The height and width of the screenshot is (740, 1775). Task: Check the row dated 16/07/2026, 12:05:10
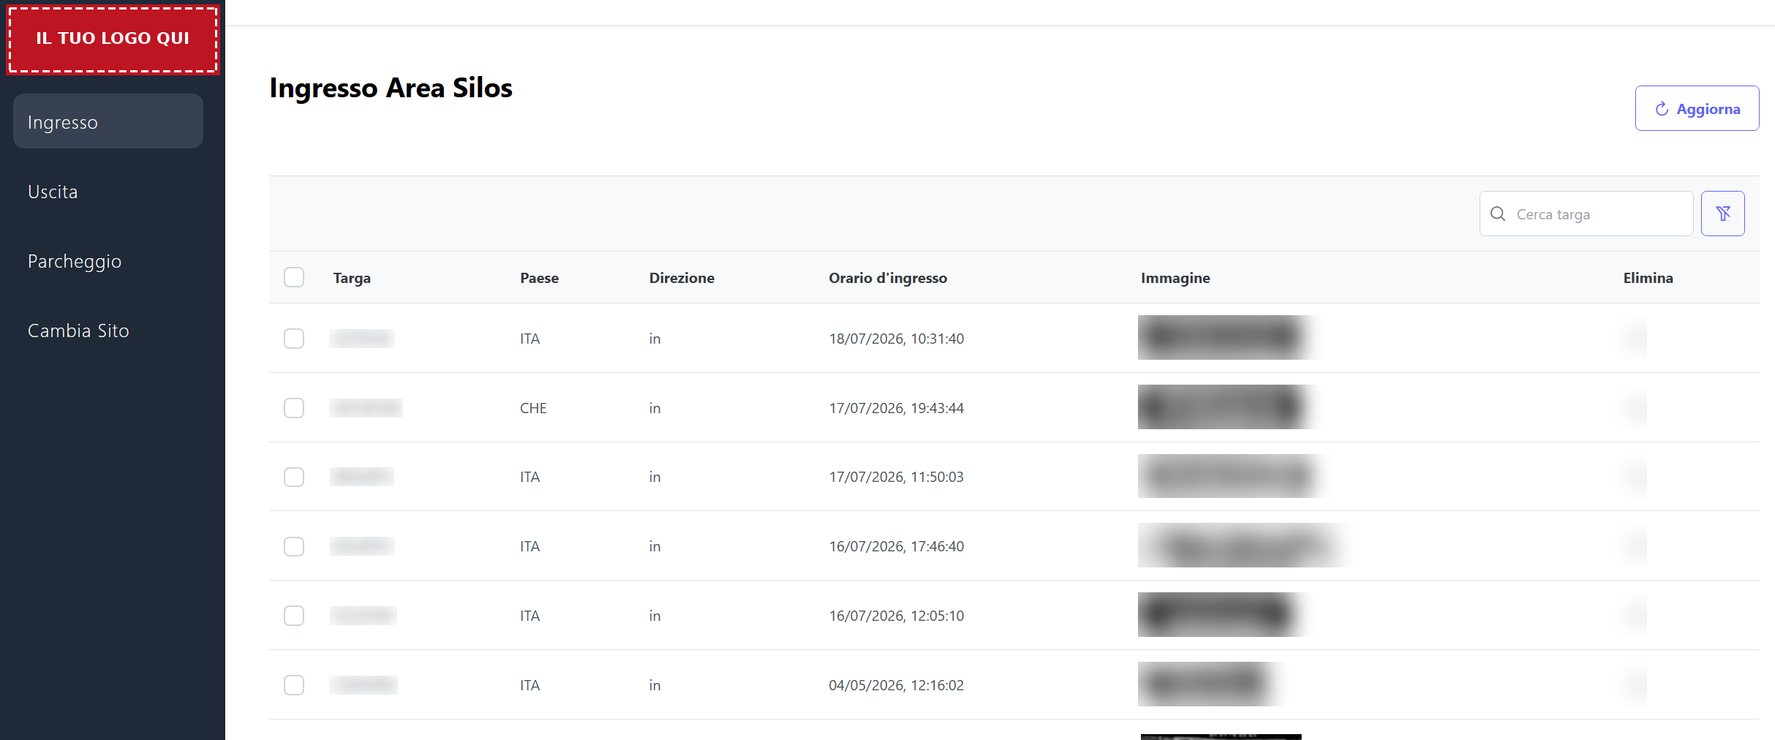coord(294,616)
